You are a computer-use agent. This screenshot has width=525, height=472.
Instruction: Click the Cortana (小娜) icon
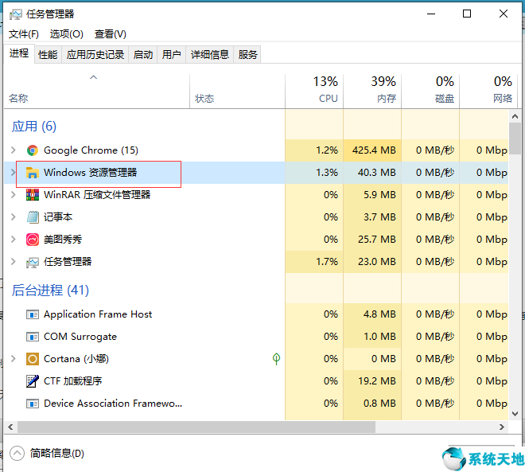point(33,359)
